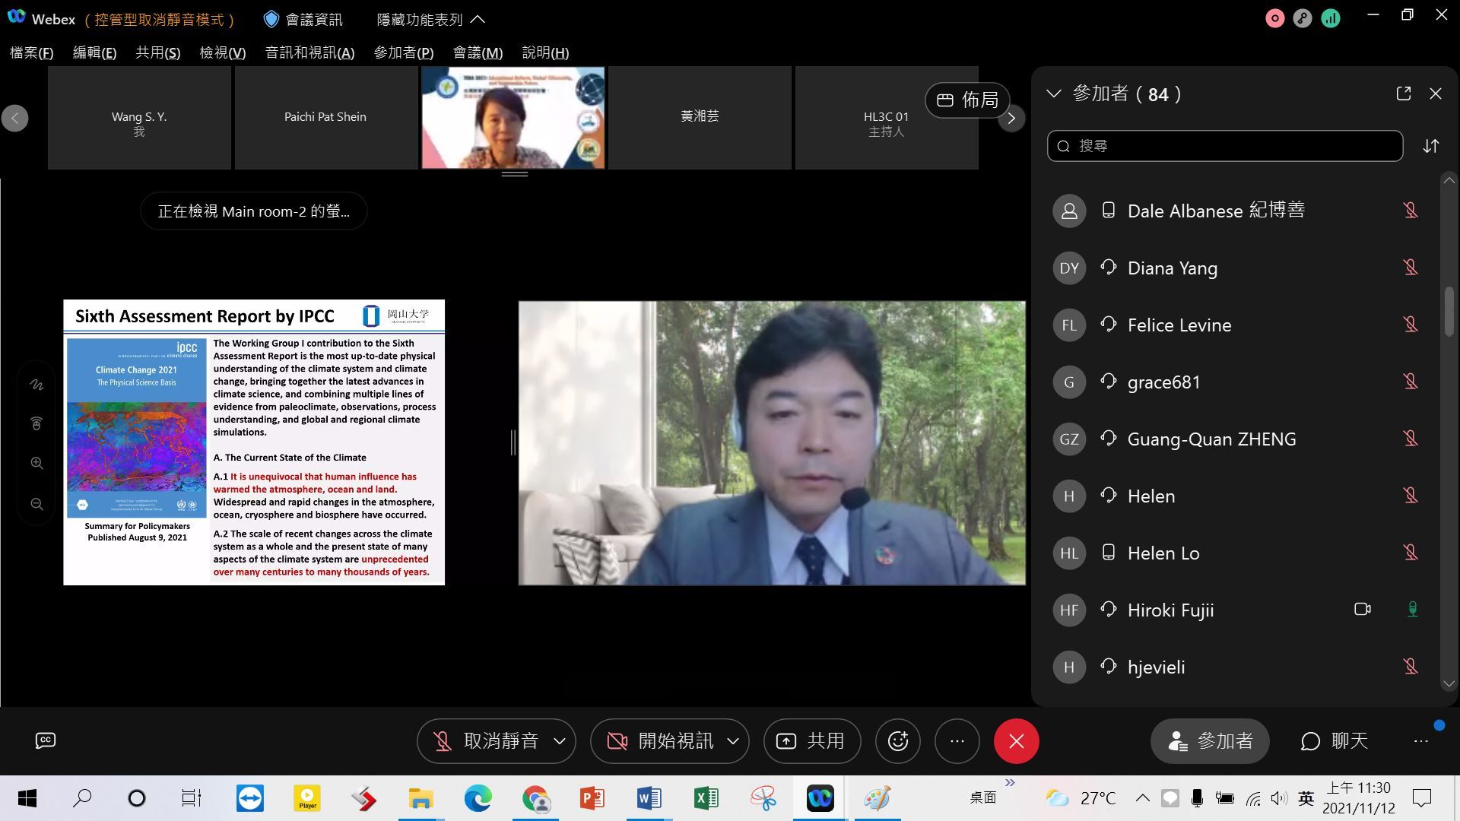The image size is (1460, 821).
Task: Toggle mute for hjevieli
Action: (x=1411, y=666)
